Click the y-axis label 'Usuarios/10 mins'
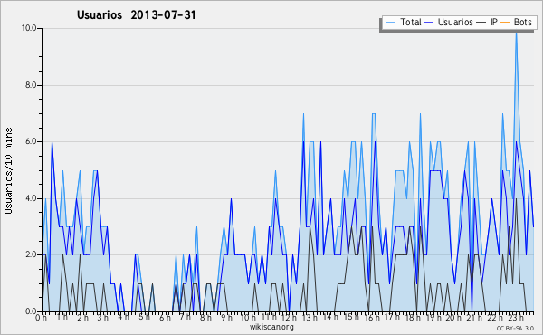The width and height of the screenshot is (543, 335). coord(9,170)
